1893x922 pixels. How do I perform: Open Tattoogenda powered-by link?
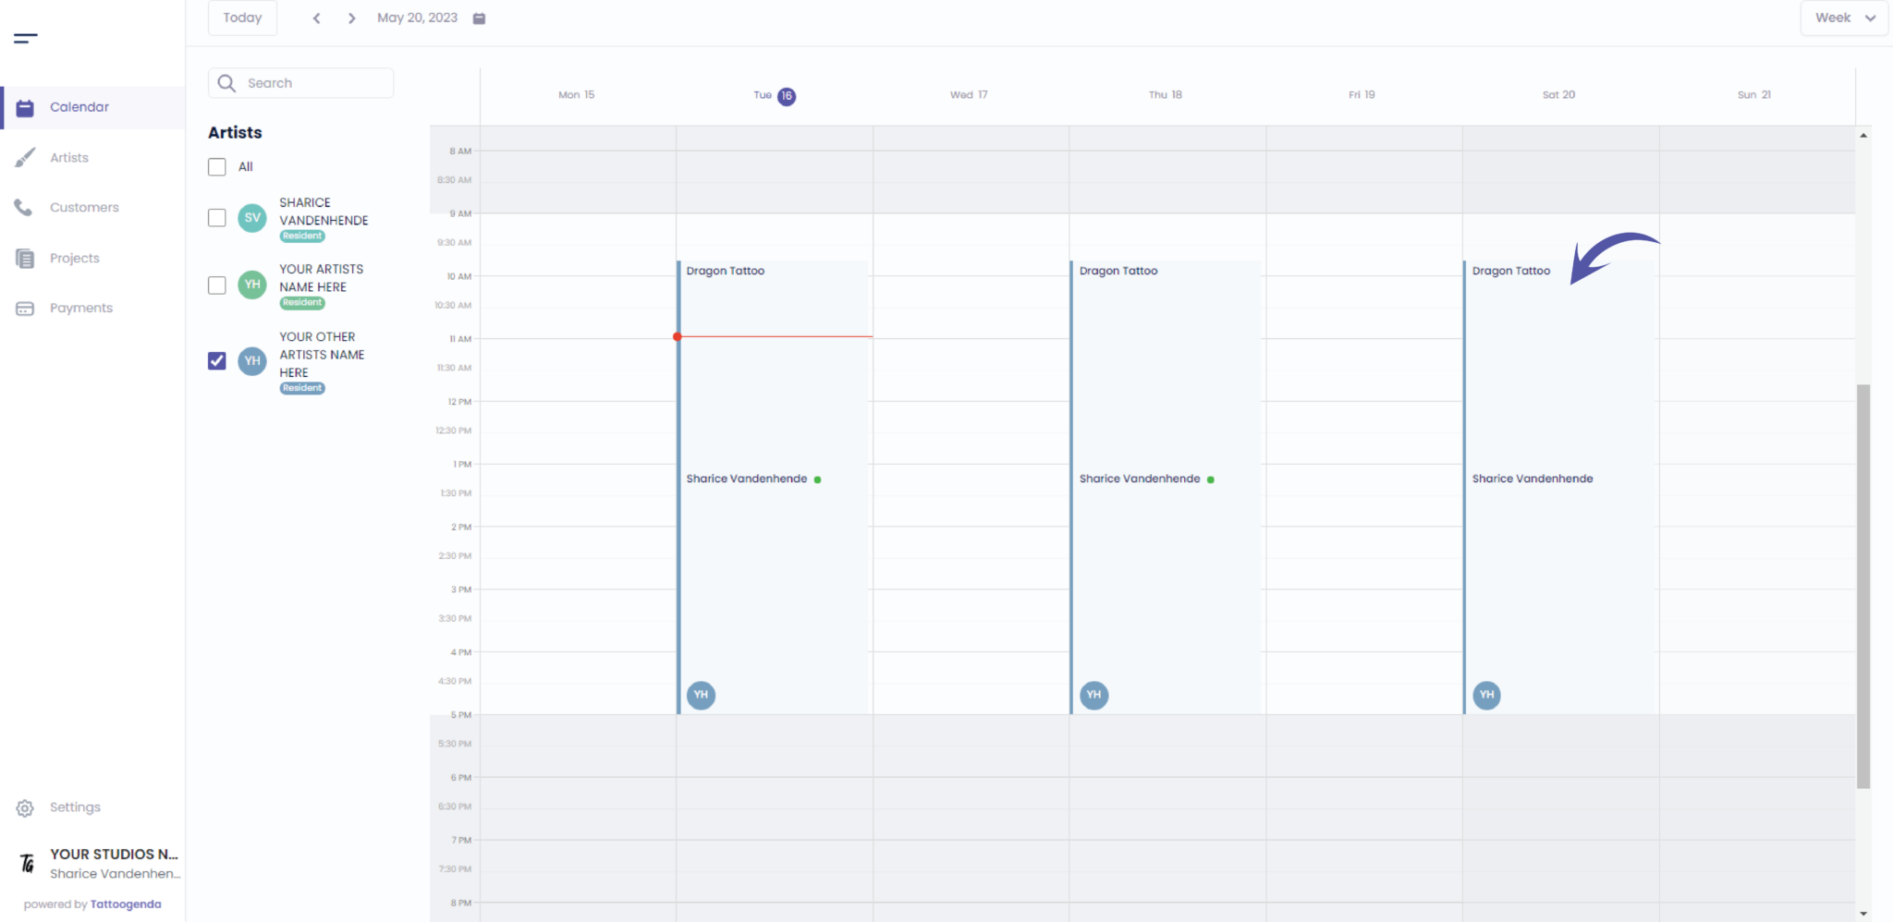point(126,904)
